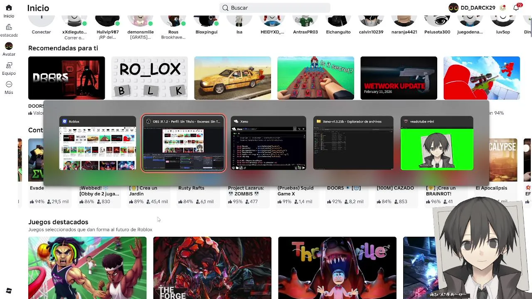Click the magnifier icon in Buscar field
This screenshot has width=532, height=299.
[225, 8]
